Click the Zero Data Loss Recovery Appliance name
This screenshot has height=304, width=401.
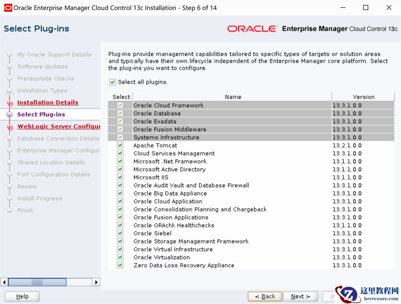click(184, 265)
